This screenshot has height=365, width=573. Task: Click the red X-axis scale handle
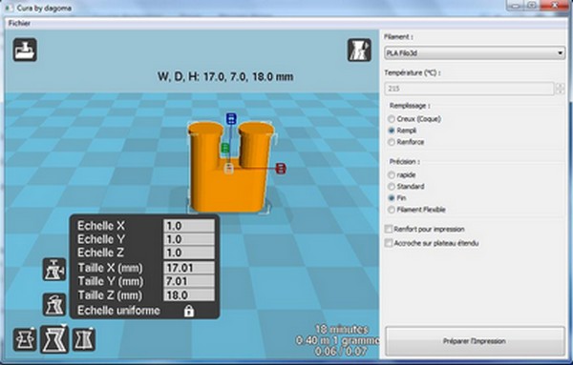(280, 169)
